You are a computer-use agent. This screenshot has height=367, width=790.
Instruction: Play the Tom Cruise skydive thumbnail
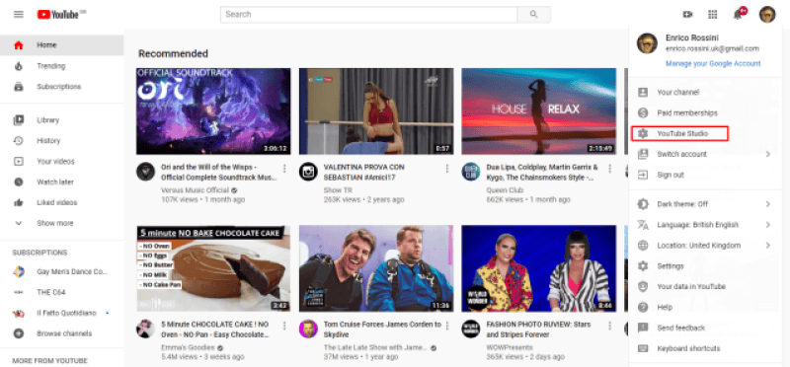tap(376, 268)
